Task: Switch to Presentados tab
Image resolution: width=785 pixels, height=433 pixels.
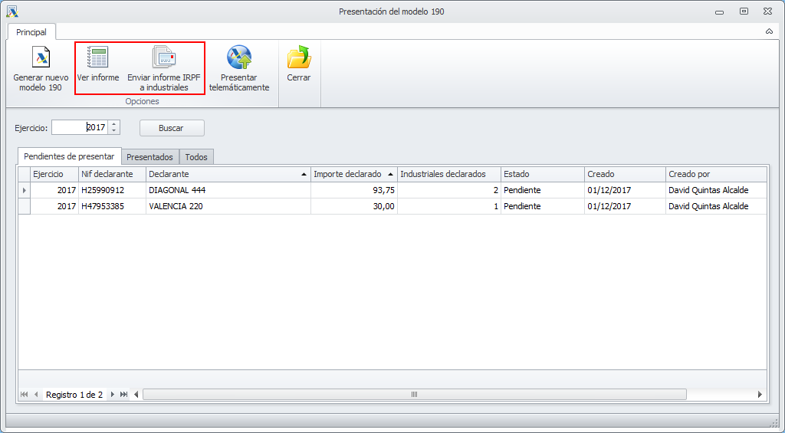Action: tap(149, 156)
